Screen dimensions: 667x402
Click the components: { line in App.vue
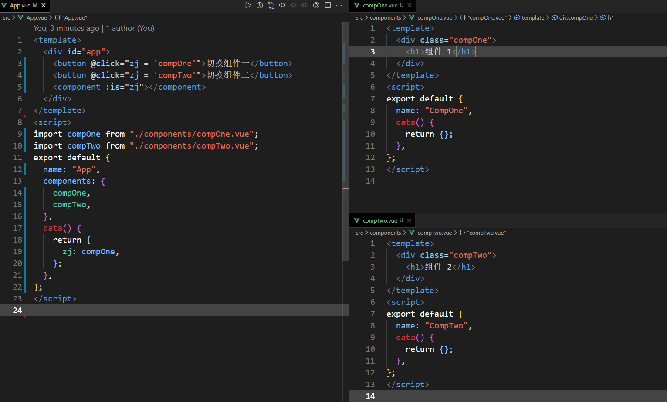[x=74, y=181]
